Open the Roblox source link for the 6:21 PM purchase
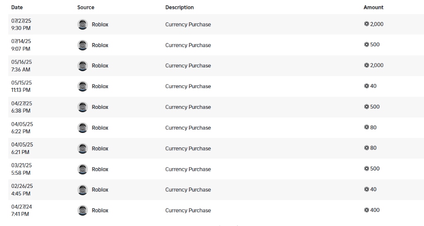 (100, 149)
